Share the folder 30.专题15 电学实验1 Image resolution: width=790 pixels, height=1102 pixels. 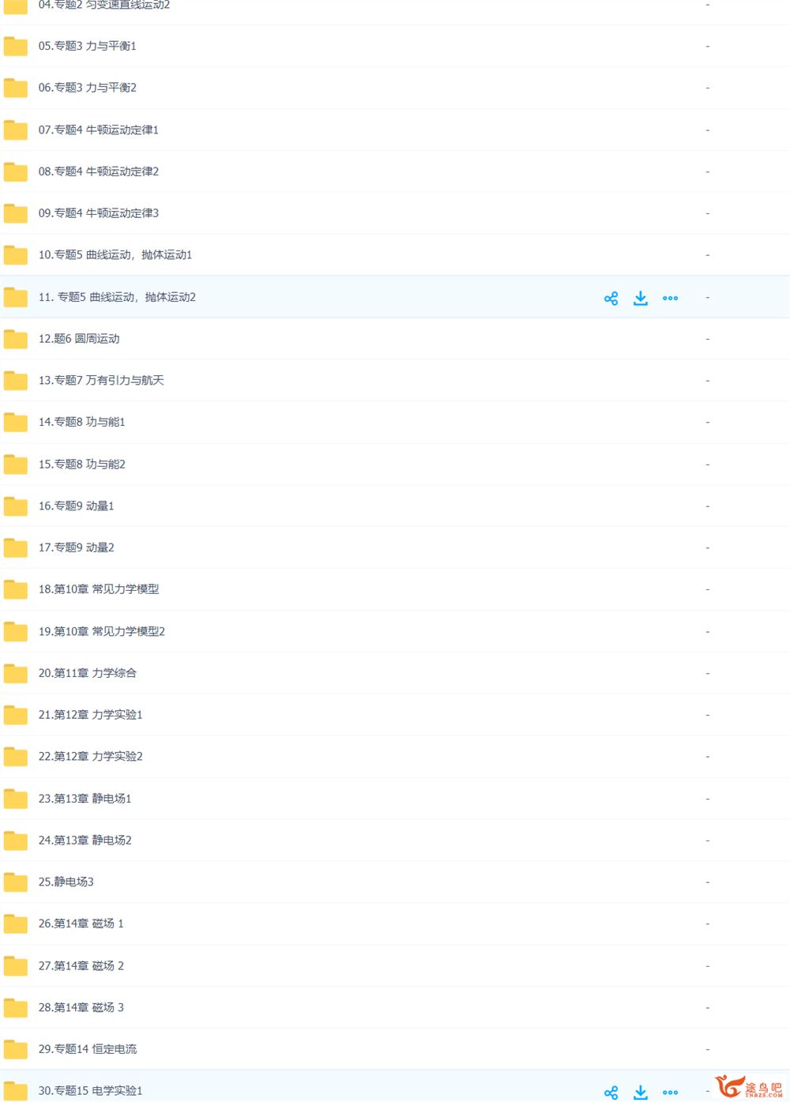pos(611,1093)
